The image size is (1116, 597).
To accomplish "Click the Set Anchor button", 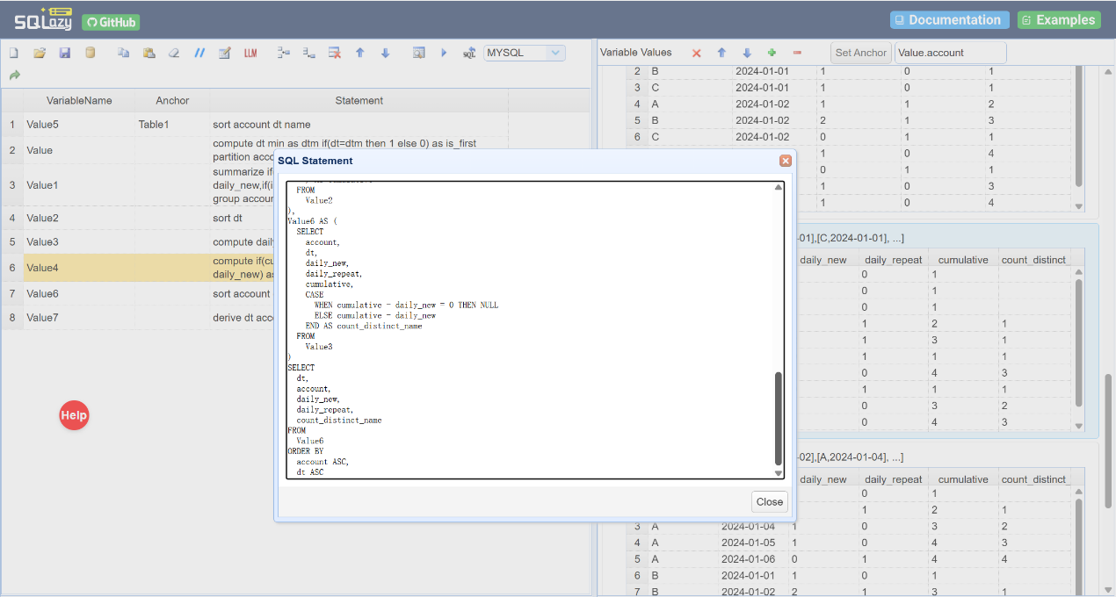I will point(860,53).
